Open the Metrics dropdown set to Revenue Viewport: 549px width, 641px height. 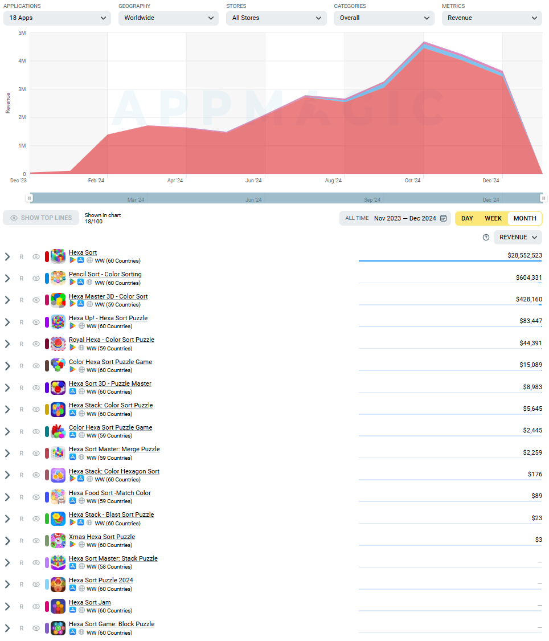point(492,18)
